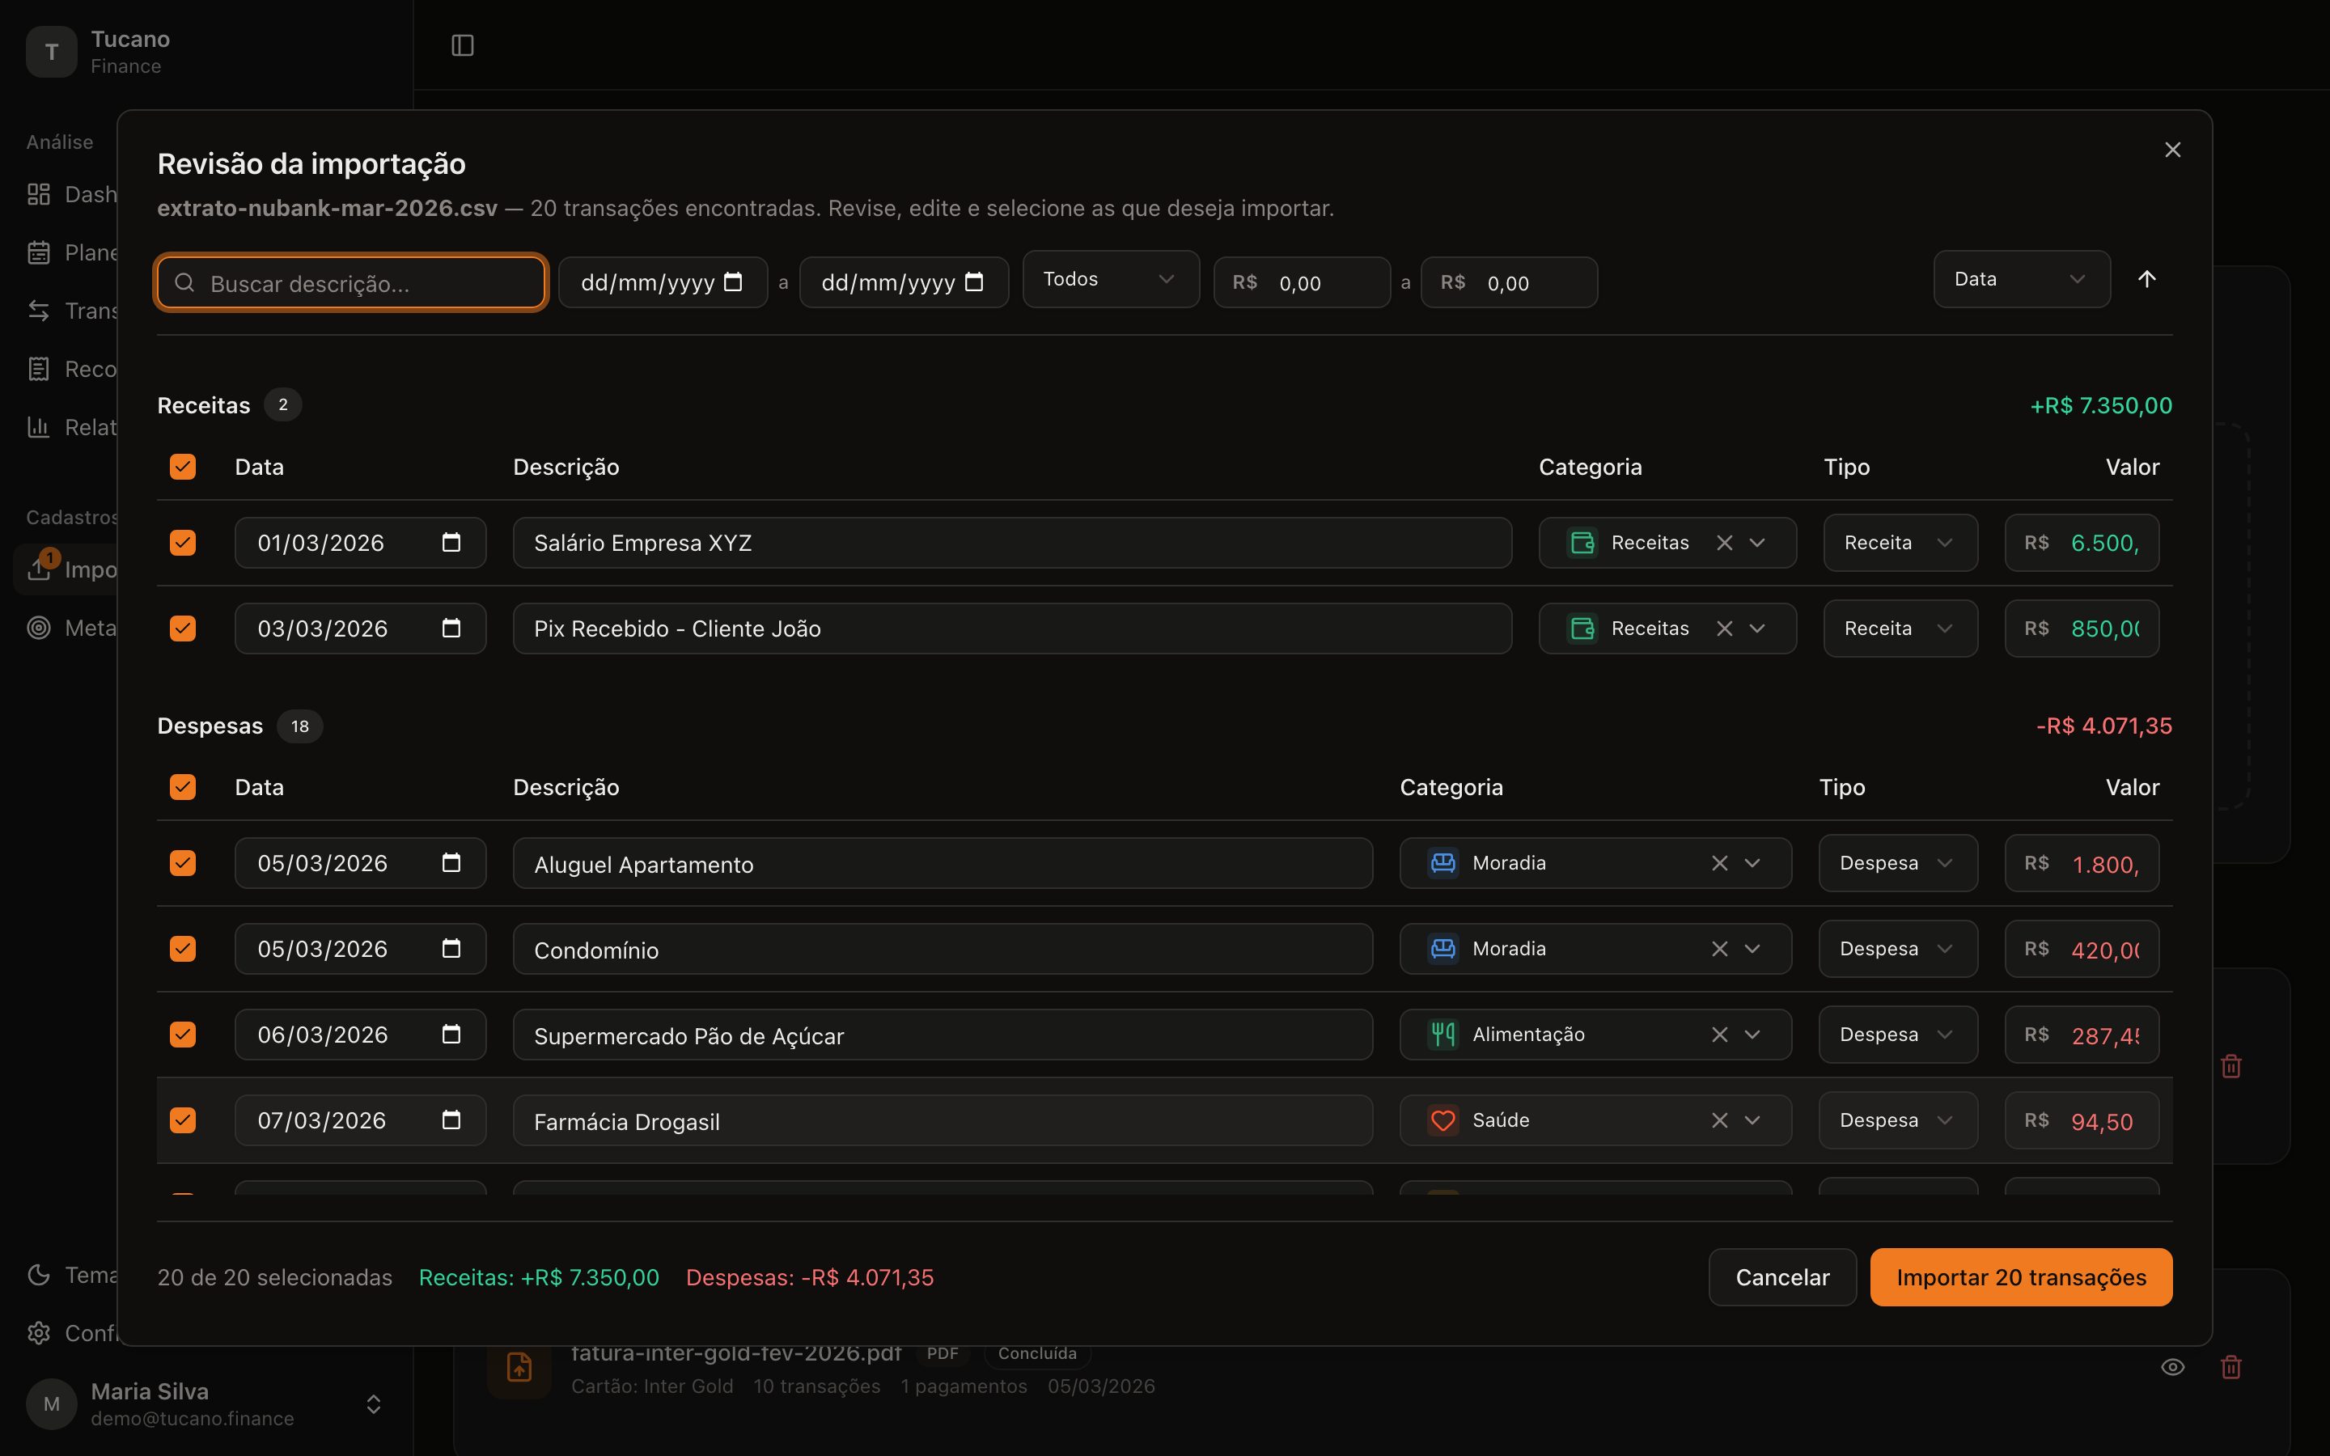2330x1456 pixels.
Task: Uncheck Aluguel Apartamento transaction
Action: pyautogui.click(x=183, y=863)
